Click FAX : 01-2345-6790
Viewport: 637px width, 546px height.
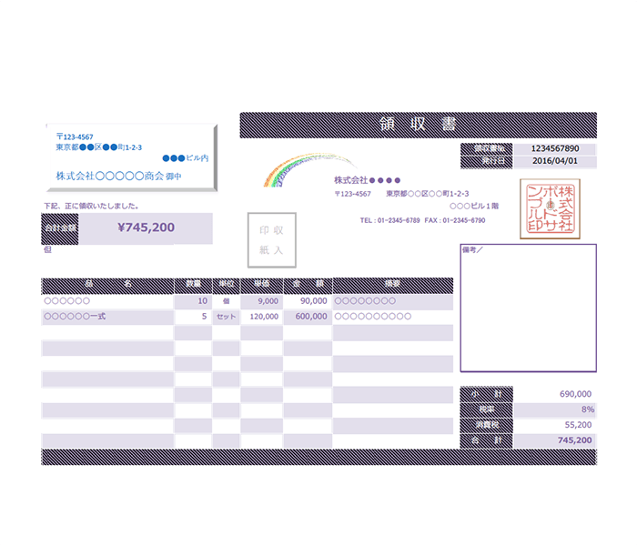point(455,220)
